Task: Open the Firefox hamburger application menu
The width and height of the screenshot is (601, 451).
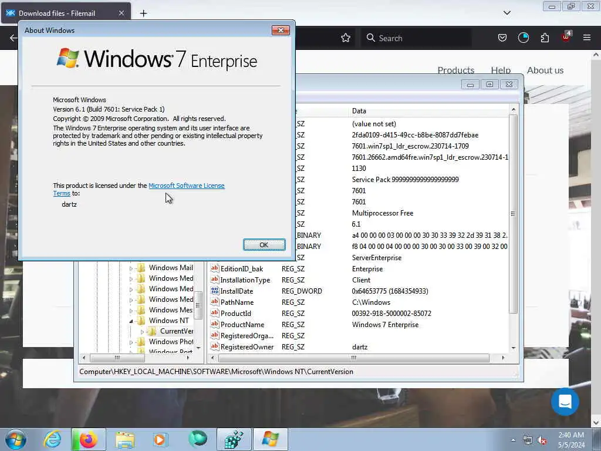Action: [587, 38]
